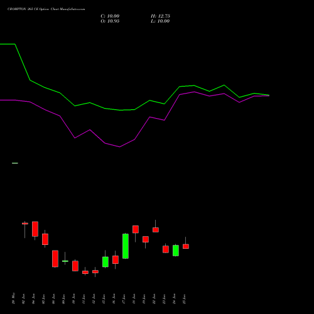314x314 pixels.
Task: Click the open value O: 10.95
Action: point(110,21)
